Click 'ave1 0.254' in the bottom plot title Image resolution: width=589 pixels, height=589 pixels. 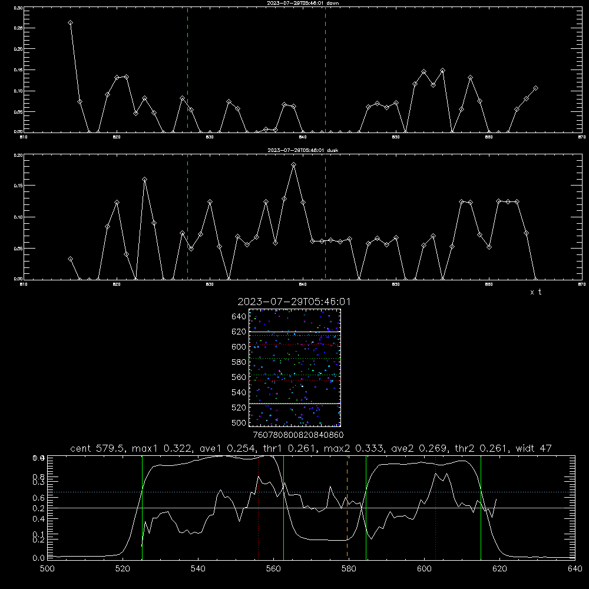(x=228, y=448)
